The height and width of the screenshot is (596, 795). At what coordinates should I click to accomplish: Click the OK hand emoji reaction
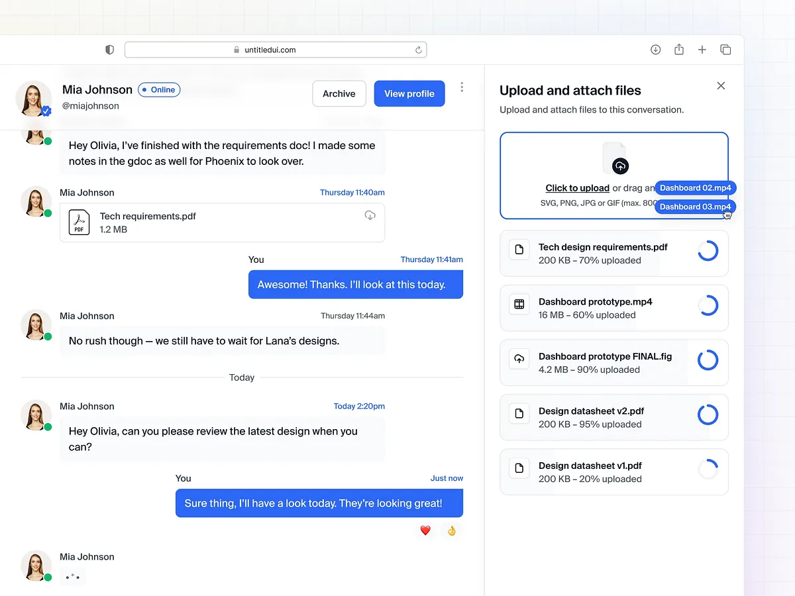[451, 530]
